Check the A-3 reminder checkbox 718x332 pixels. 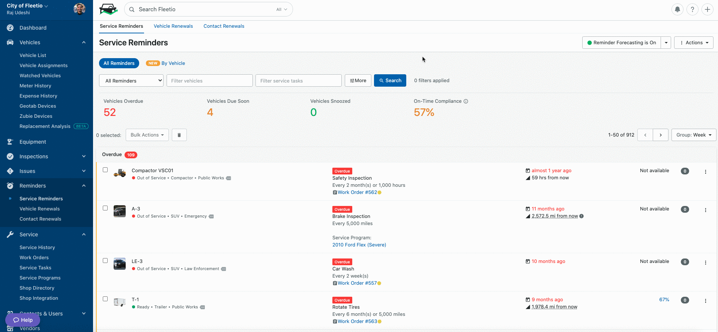tap(105, 208)
